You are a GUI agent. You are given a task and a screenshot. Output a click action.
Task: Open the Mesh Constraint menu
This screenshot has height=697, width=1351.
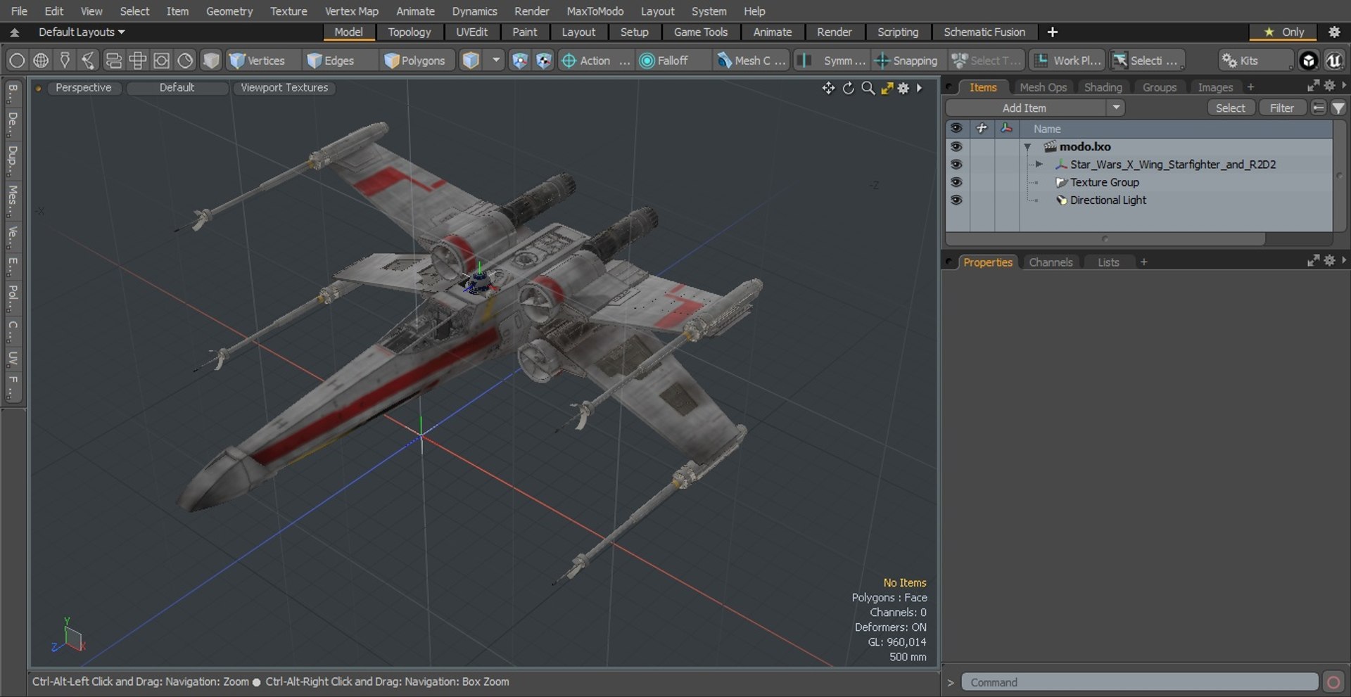coord(751,60)
